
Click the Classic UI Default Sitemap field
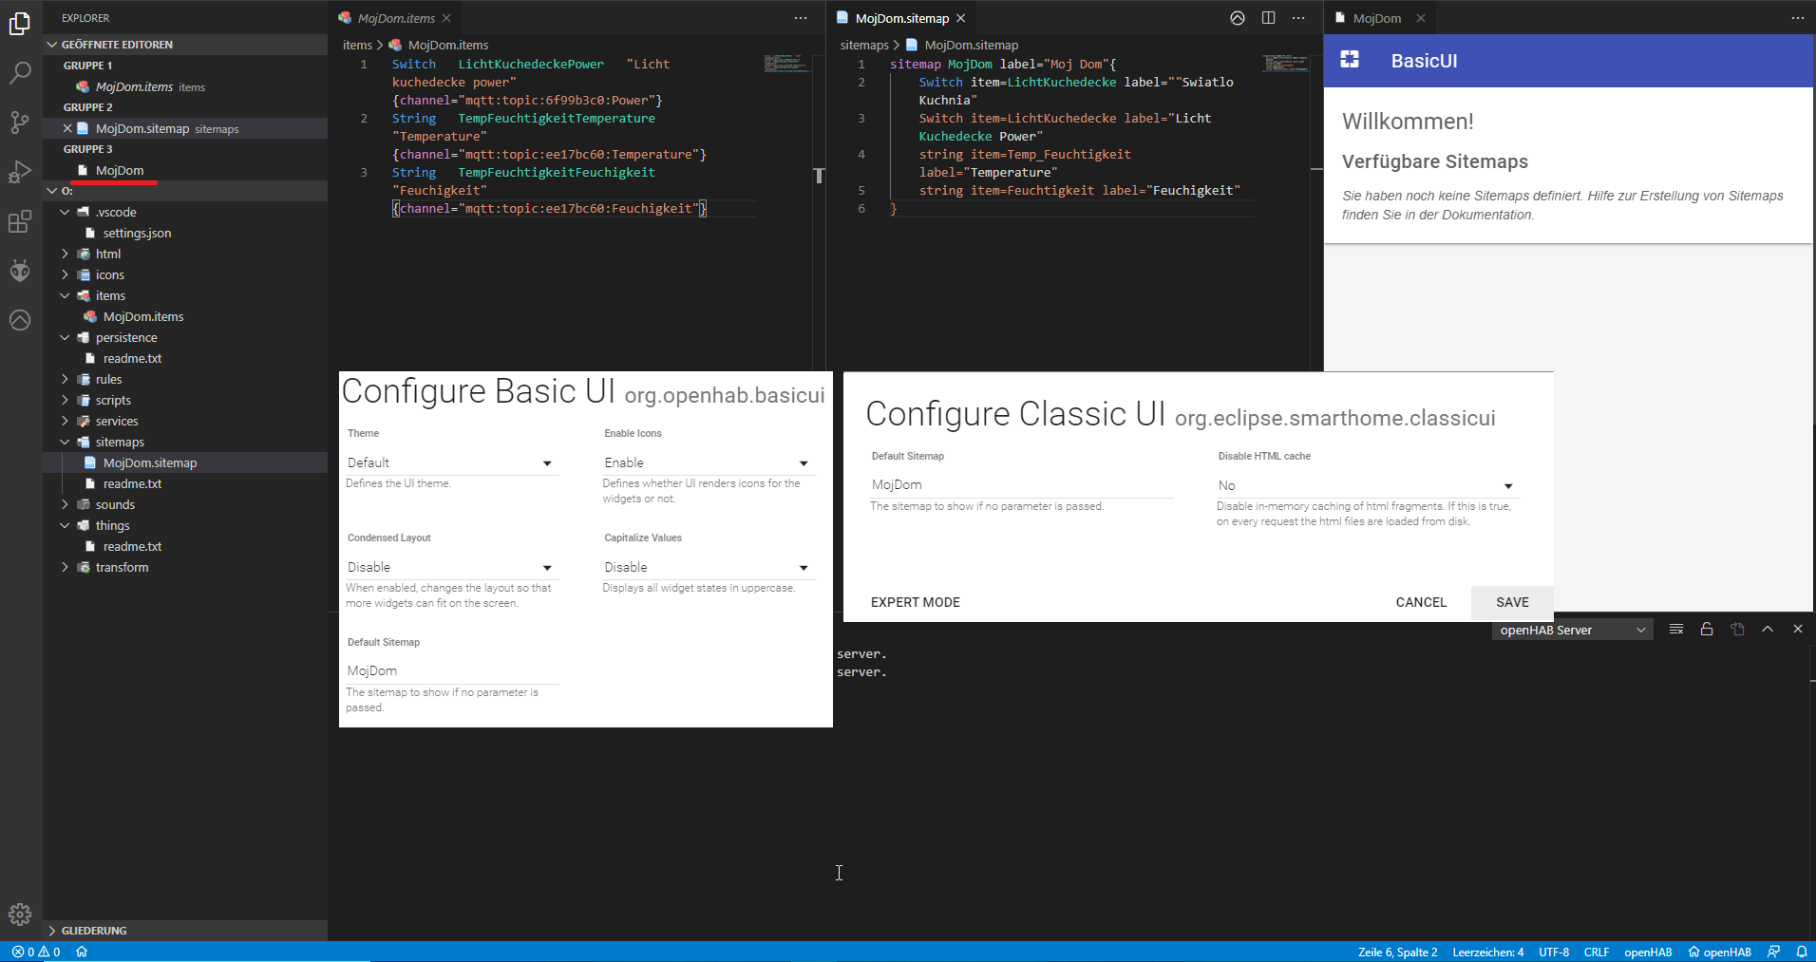tap(1022, 484)
